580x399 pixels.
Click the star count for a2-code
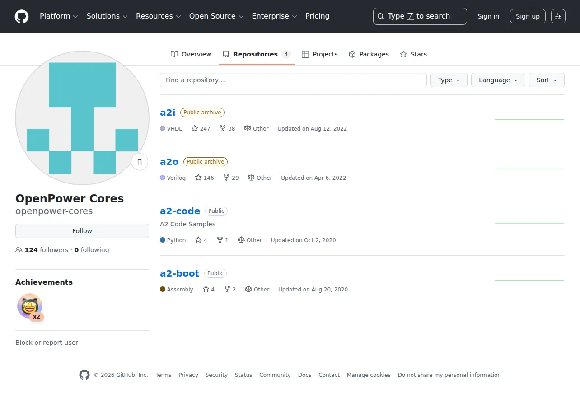point(201,240)
